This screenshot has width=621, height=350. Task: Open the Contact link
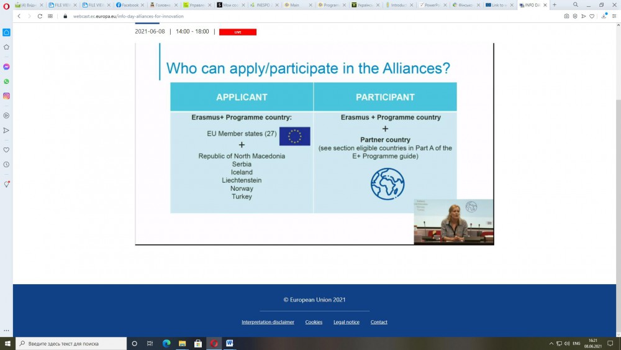379,322
